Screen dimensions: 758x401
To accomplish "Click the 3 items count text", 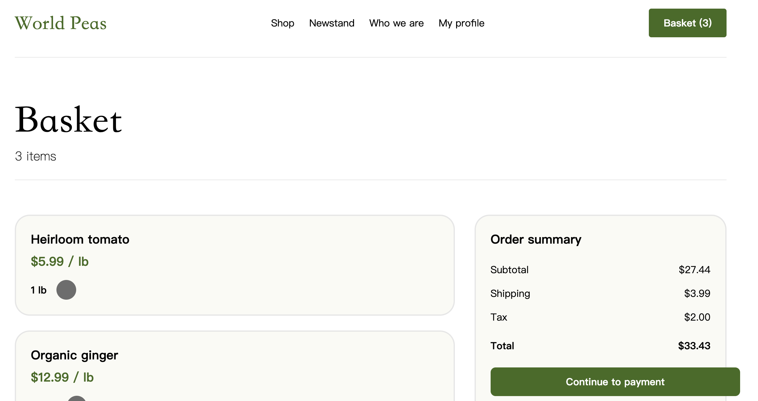I will tap(36, 156).
